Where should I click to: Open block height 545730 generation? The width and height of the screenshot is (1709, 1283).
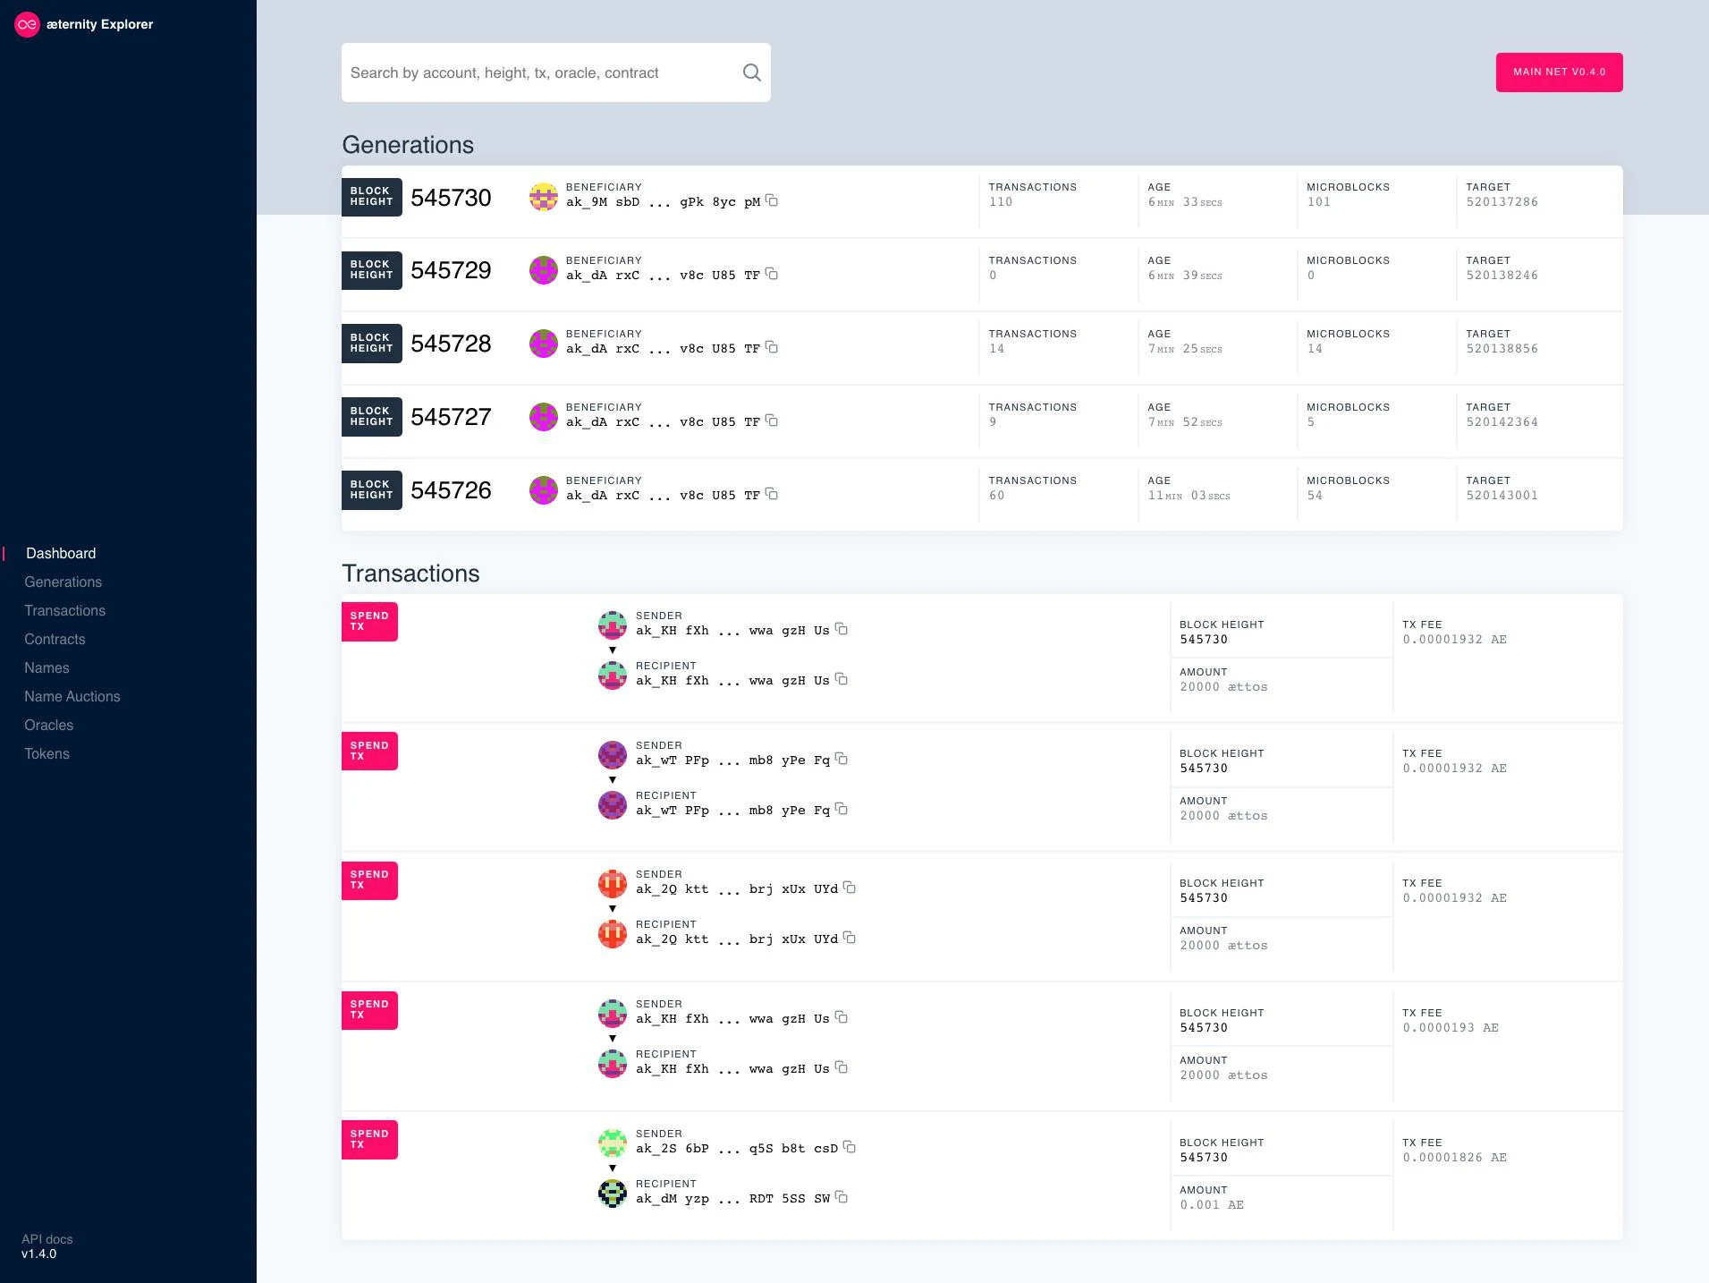[x=451, y=198]
